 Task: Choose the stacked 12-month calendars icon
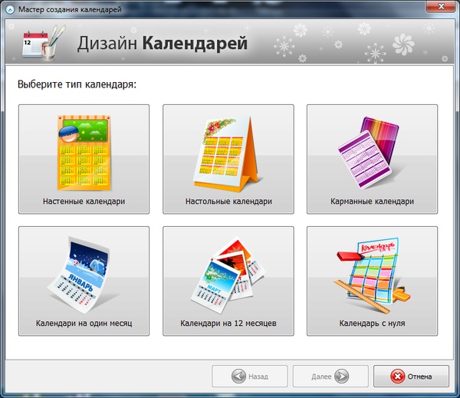(228, 275)
